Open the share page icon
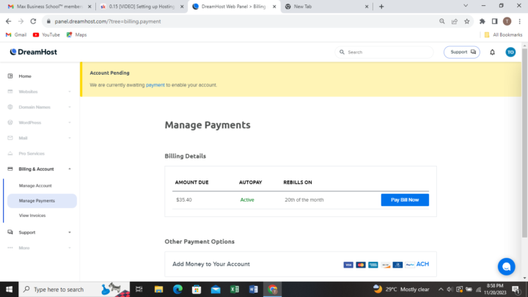528x297 pixels. click(x=454, y=21)
